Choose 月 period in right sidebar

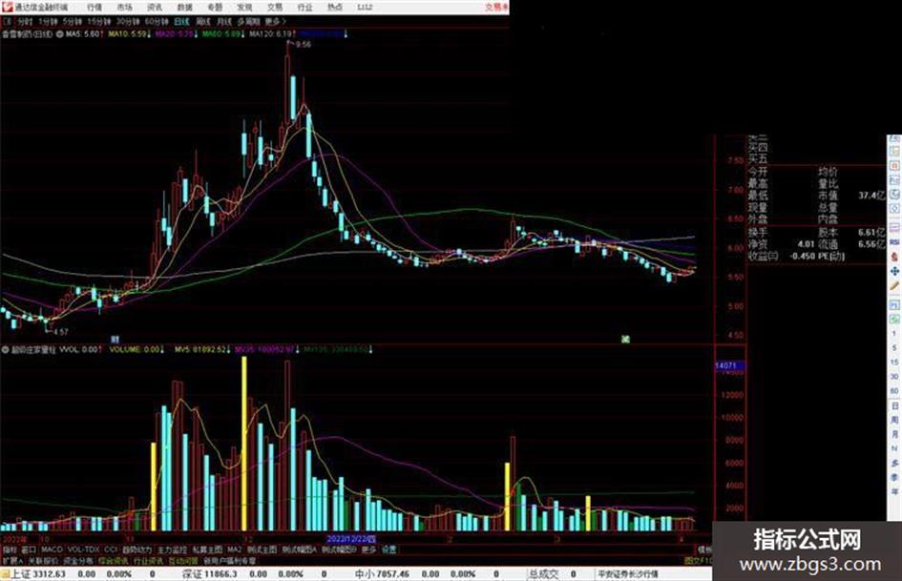pyautogui.click(x=894, y=434)
